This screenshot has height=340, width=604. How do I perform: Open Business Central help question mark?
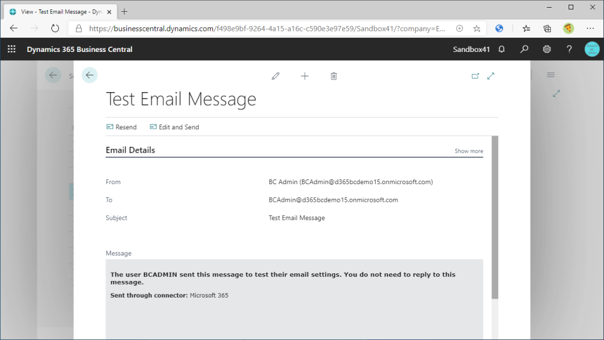pos(569,49)
